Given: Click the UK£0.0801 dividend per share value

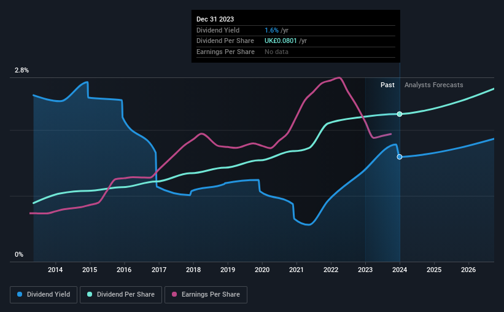Looking at the screenshot, I should click(x=281, y=41).
